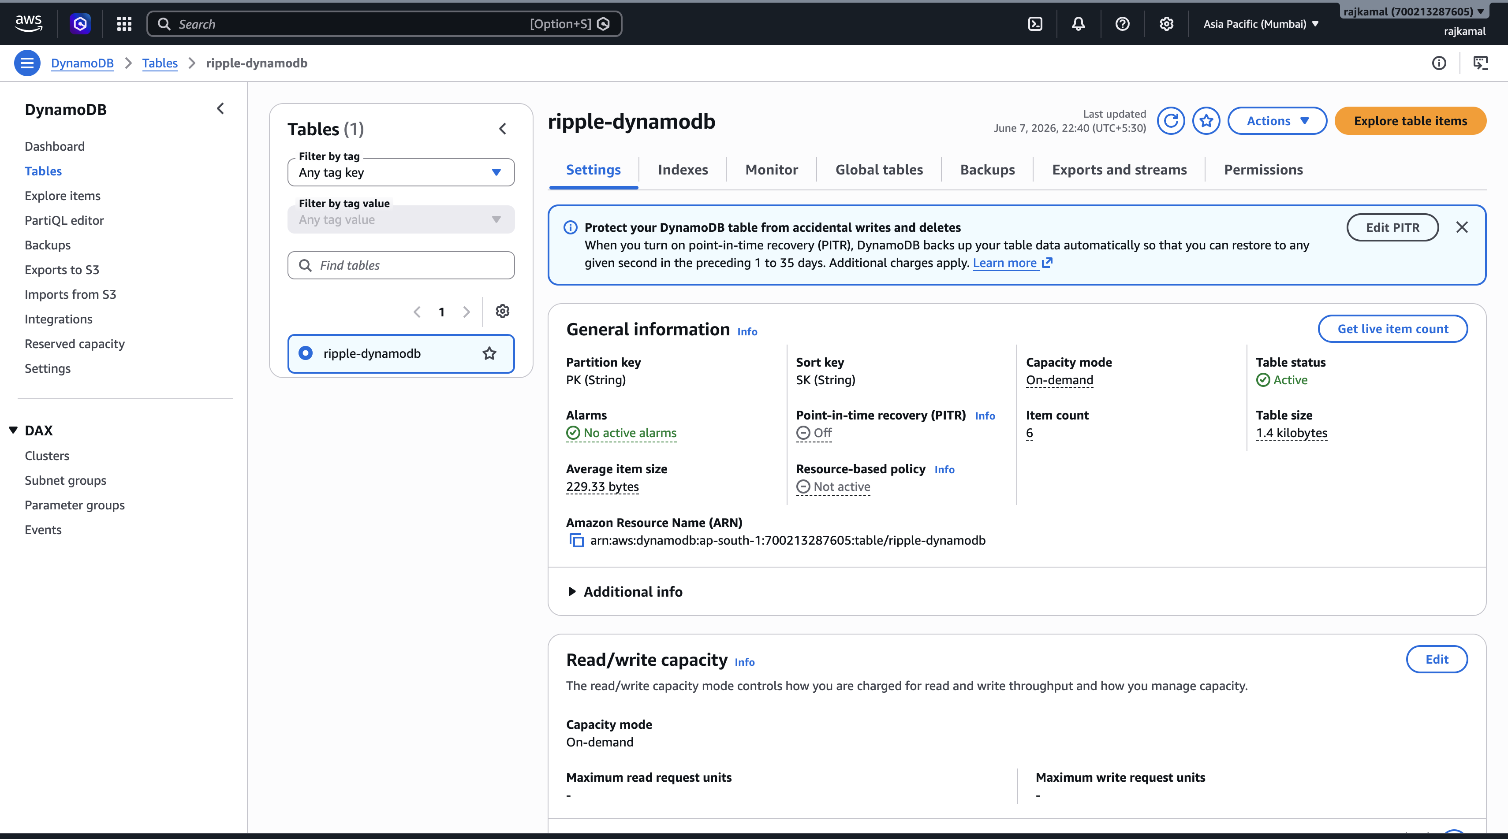Toggle favorite star beside Actions button
The image size is (1508, 839).
(1206, 121)
